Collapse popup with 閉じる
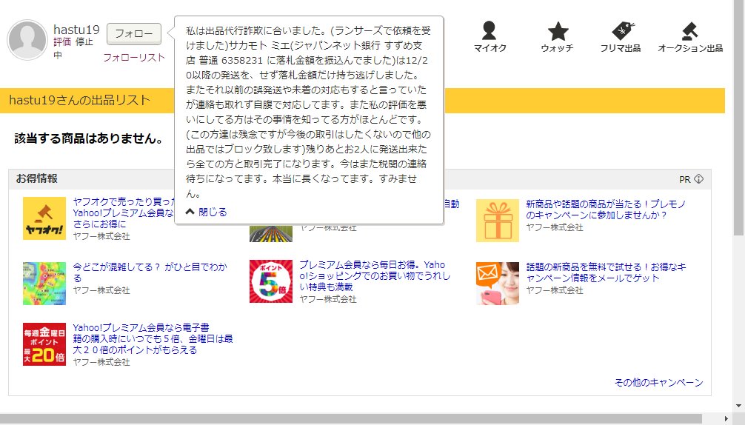Viewport: 745px width, 425px height. coord(207,212)
